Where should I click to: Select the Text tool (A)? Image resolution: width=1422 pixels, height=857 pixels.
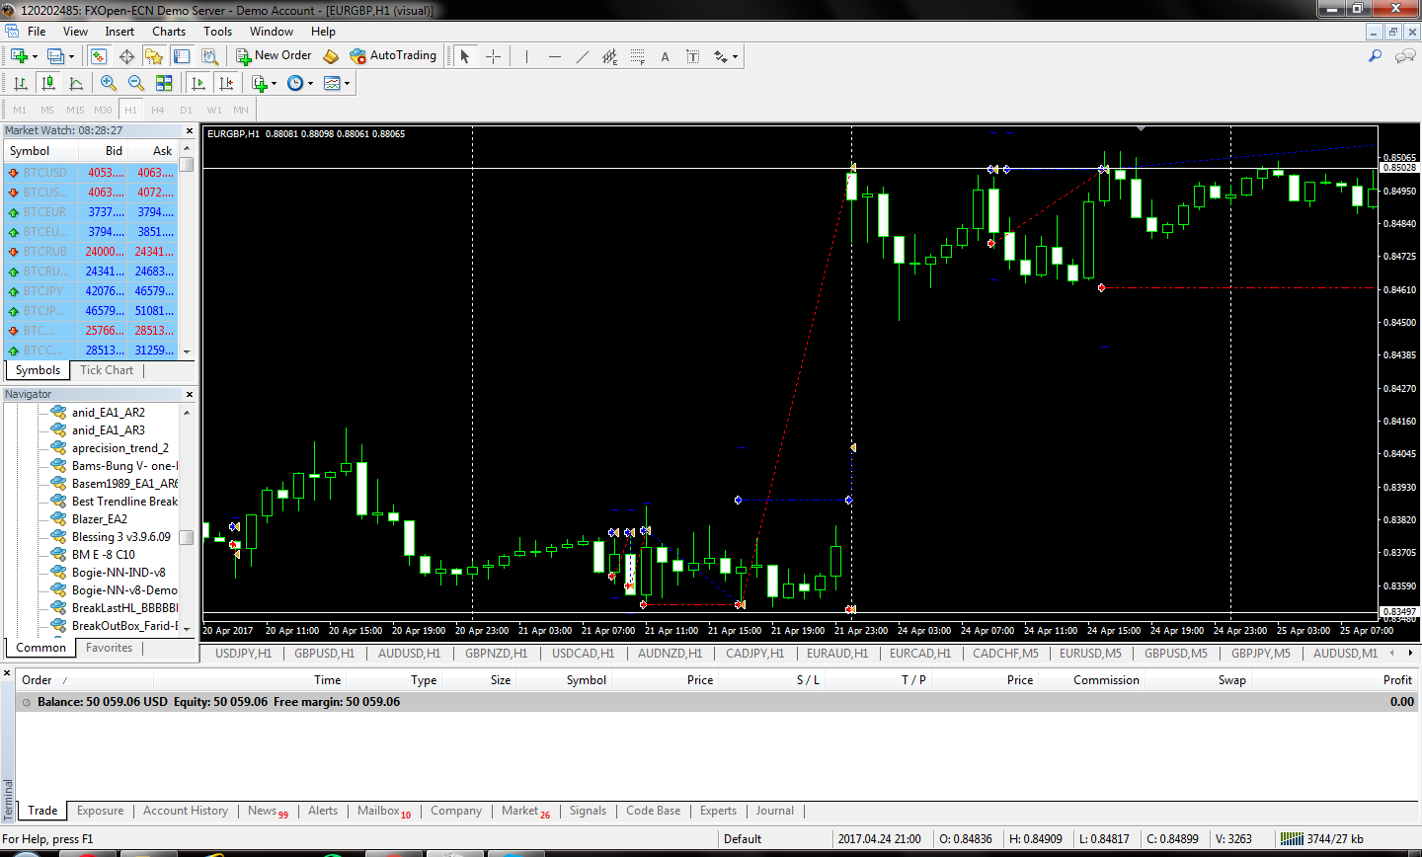coord(665,56)
